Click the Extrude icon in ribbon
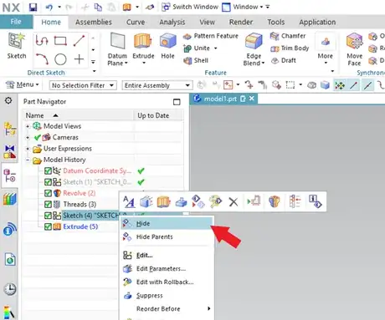385x320 pixels. tap(143, 41)
